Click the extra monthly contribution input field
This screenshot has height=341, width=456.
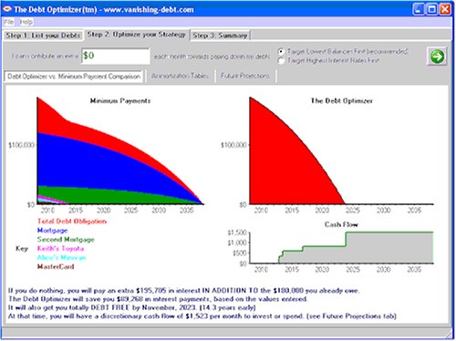(x=116, y=56)
